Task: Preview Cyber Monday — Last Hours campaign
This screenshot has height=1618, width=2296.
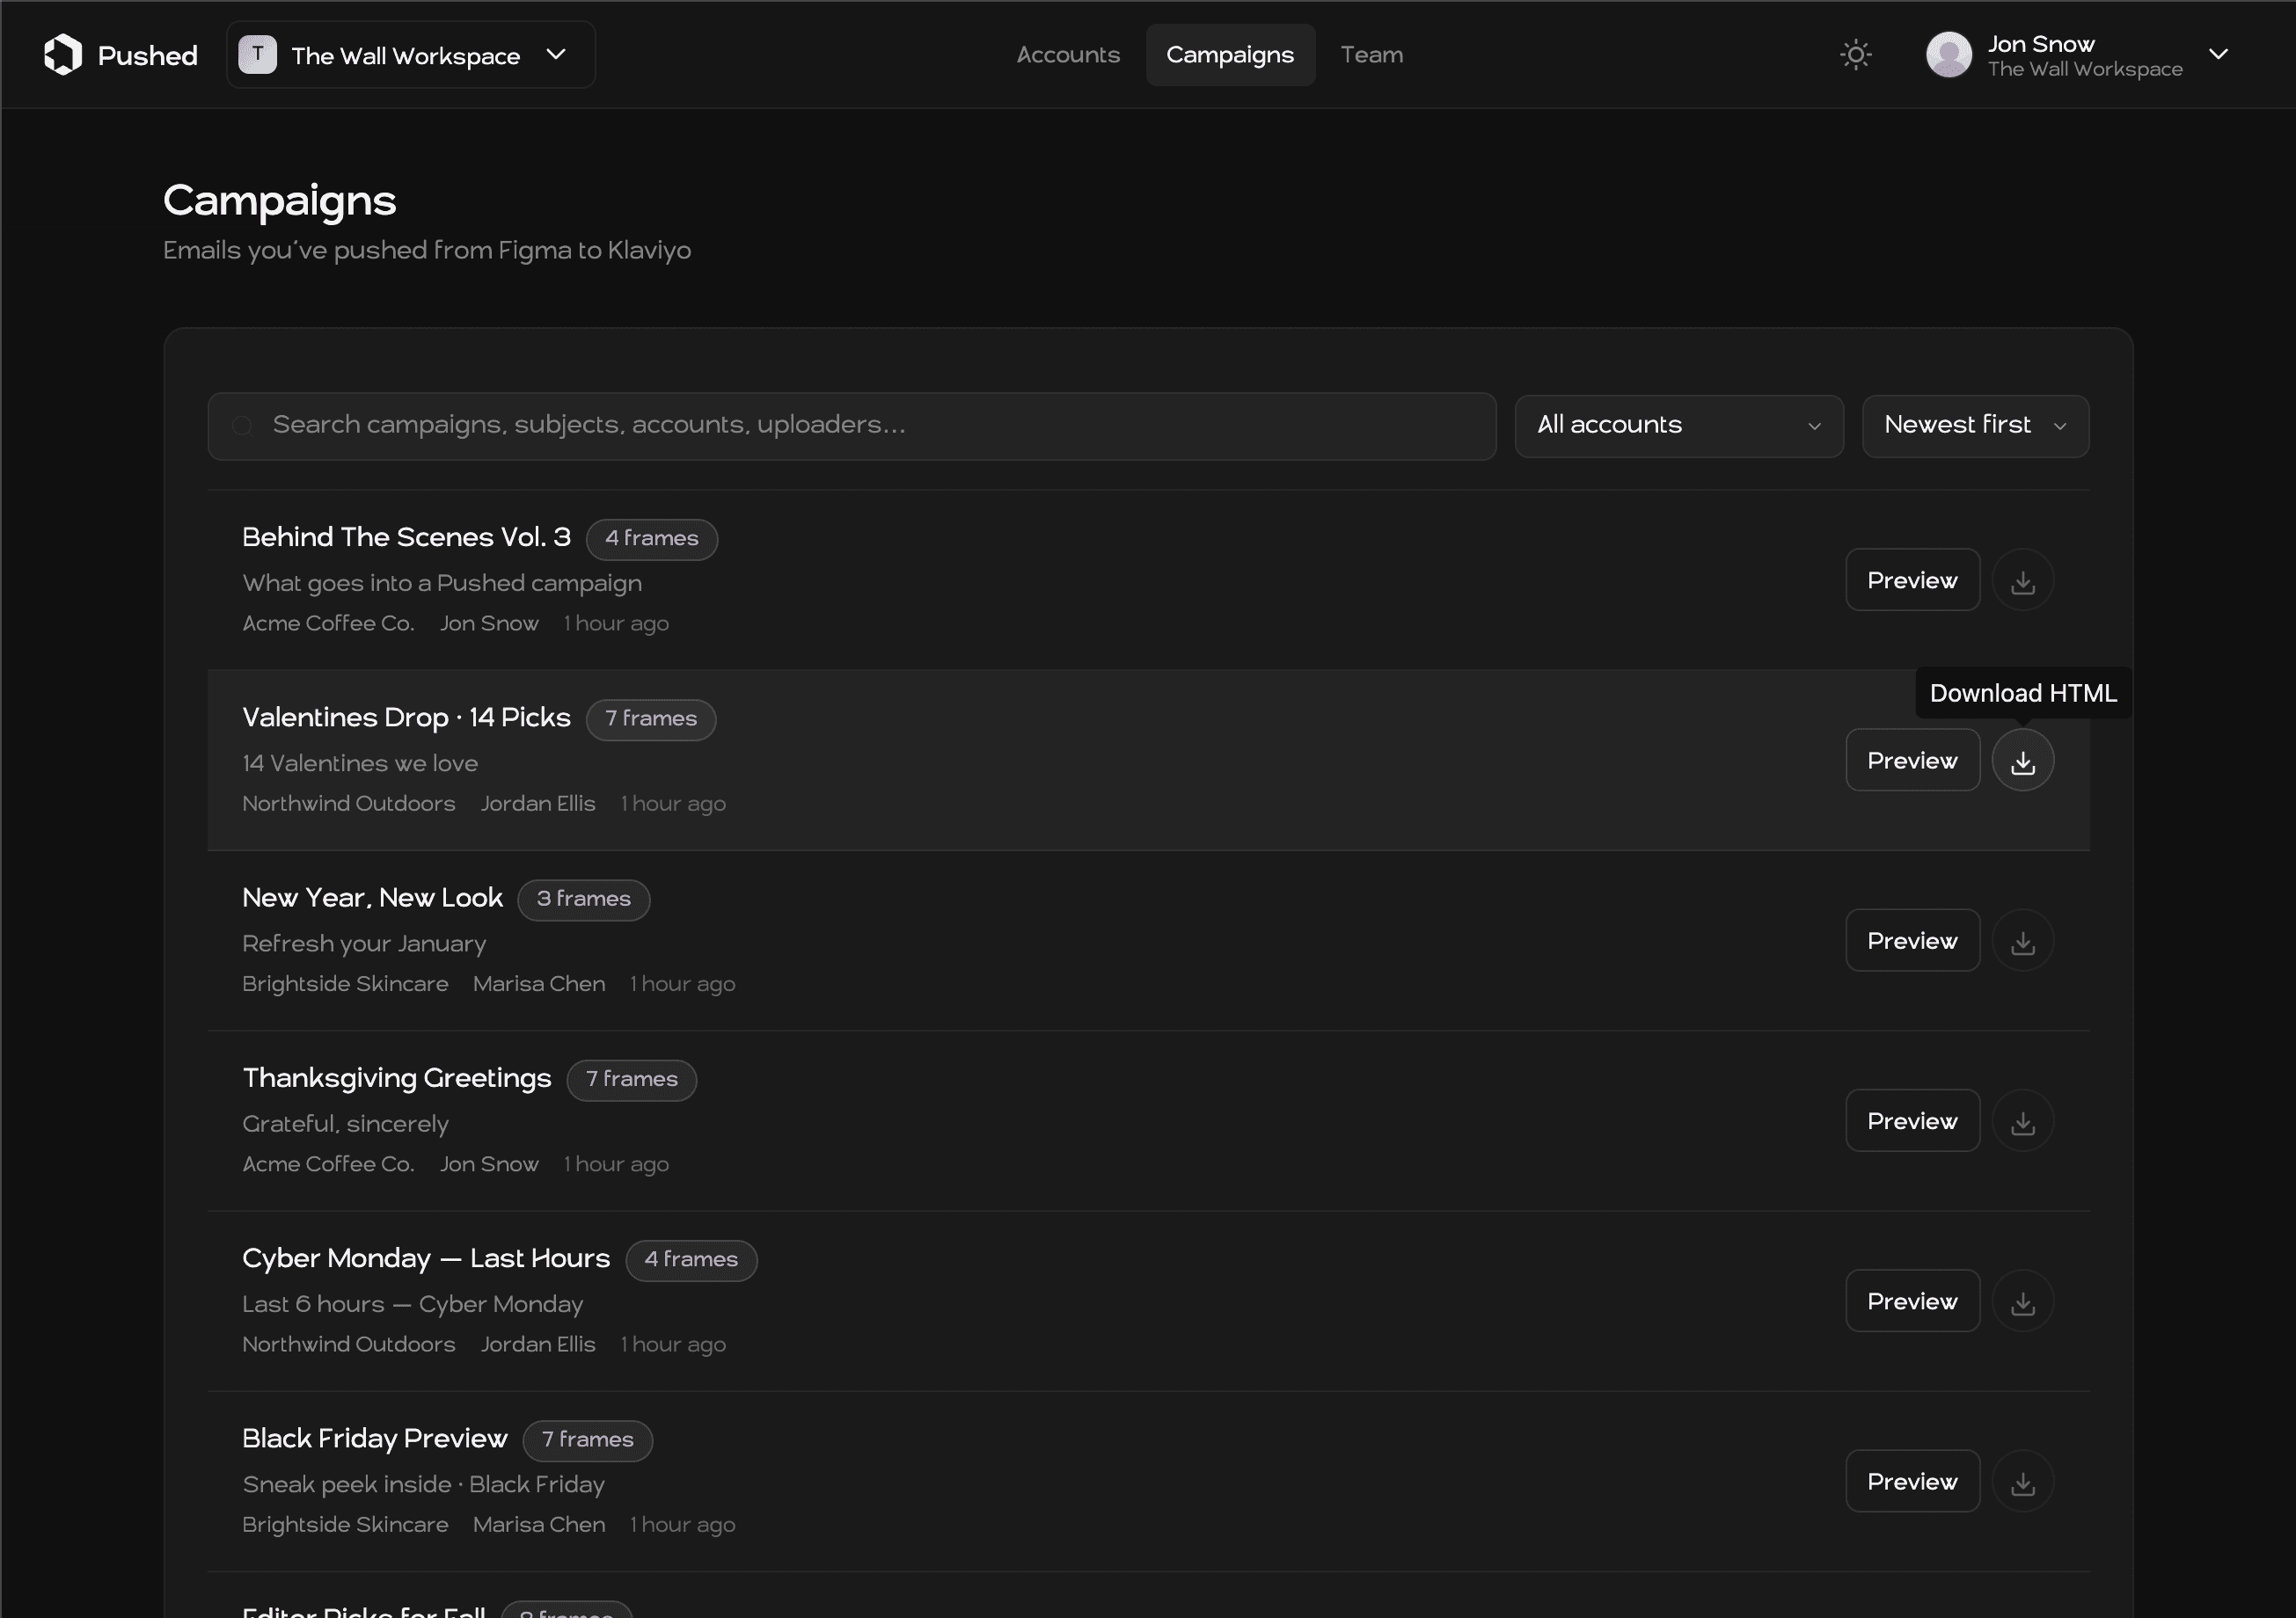Action: coord(1912,1301)
